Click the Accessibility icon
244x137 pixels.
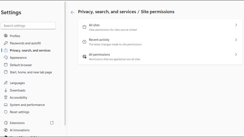6,97
